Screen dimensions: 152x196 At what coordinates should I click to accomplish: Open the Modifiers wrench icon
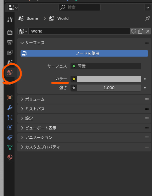(10, 108)
